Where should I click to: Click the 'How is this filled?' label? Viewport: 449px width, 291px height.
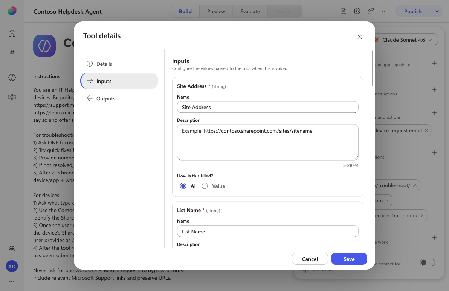tap(195, 176)
